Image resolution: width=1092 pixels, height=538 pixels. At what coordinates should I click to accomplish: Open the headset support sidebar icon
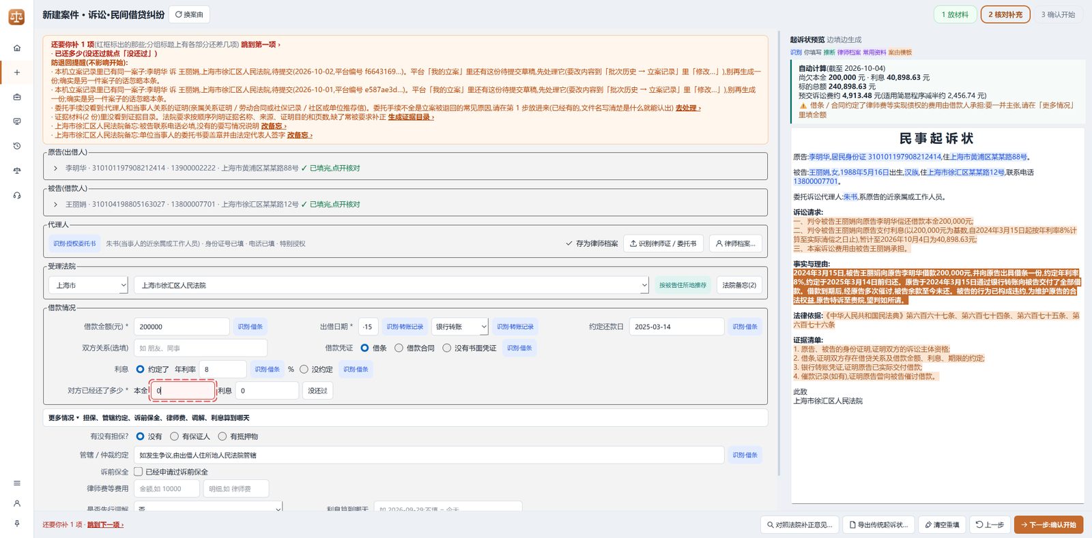point(17,195)
